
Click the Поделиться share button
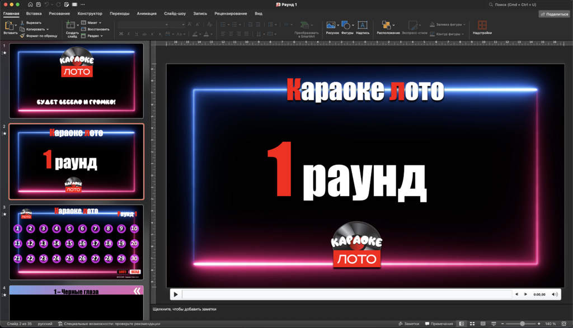point(554,14)
